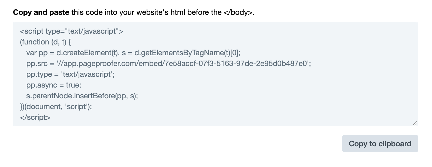Click the })(document, 'script') line

click(x=56, y=107)
